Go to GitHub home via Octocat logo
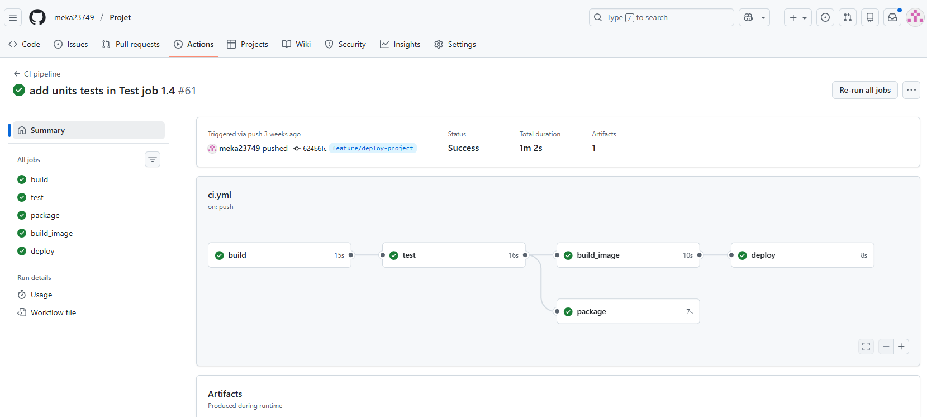The width and height of the screenshot is (927, 417). (37, 17)
